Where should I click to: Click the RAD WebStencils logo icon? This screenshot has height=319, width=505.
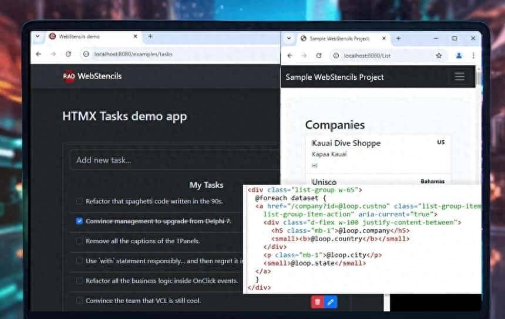click(x=69, y=76)
